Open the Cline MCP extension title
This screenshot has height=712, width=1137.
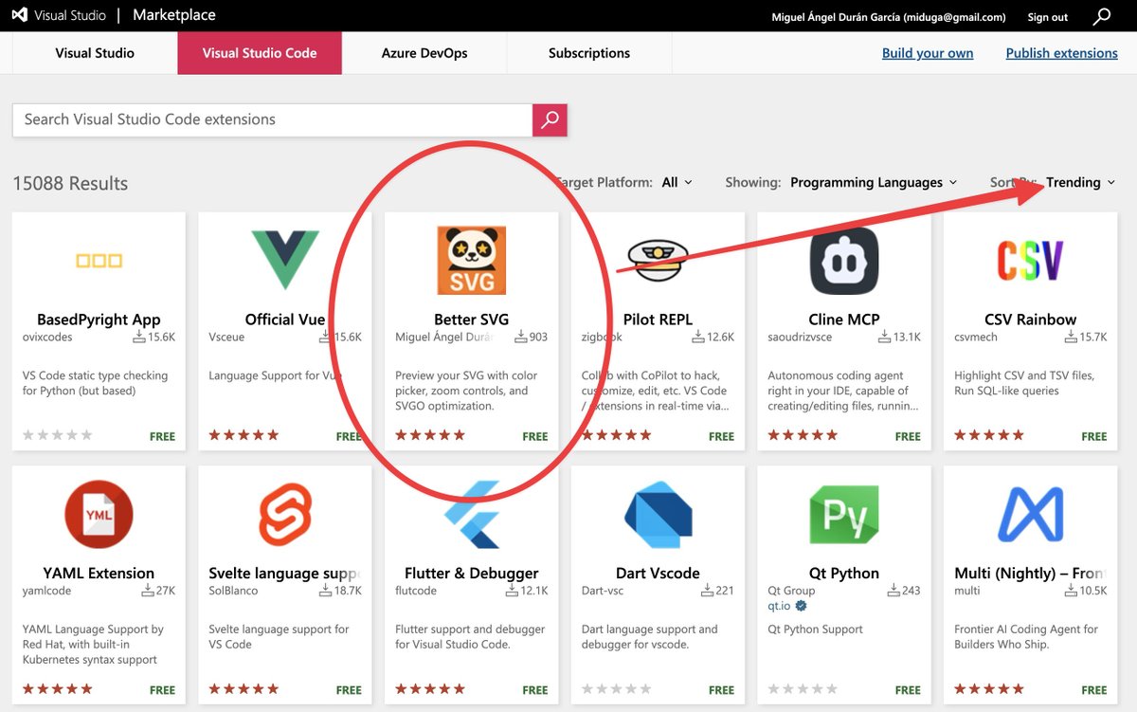[x=844, y=319]
